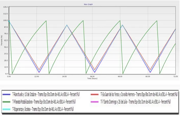Viewport: 180px width, 116px height.
Task: Click the T-Ranchuelo y 10 de Octubre legend label
Action: pos(46,94)
